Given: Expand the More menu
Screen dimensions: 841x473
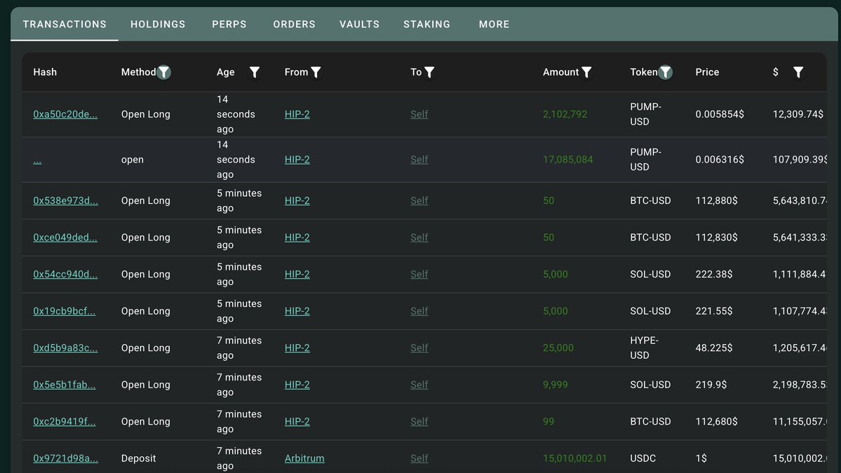Looking at the screenshot, I should click(494, 25).
